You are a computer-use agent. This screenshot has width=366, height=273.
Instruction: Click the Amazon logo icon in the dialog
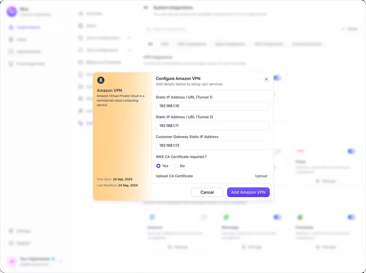(101, 80)
